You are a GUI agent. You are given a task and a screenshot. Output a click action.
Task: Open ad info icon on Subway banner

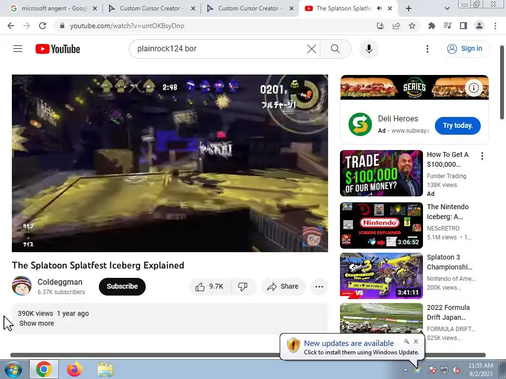[473, 88]
